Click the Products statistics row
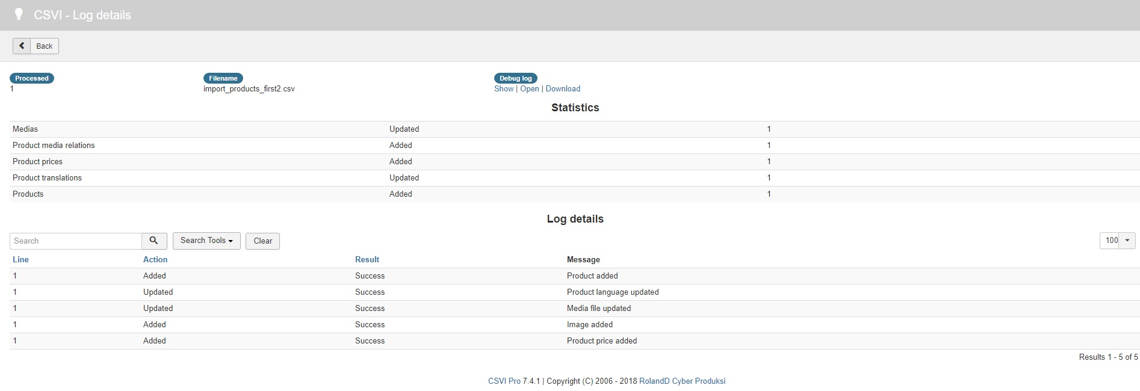This screenshot has height=391, width=1140. (575, 194)
